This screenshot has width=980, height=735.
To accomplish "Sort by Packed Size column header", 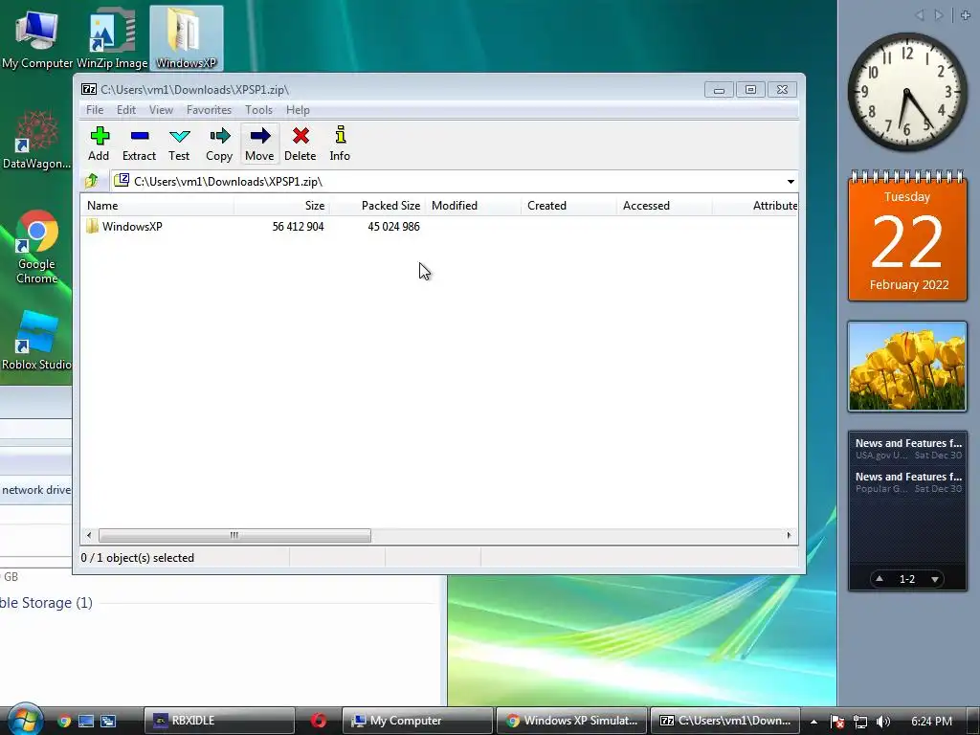I will coord(377,206).
